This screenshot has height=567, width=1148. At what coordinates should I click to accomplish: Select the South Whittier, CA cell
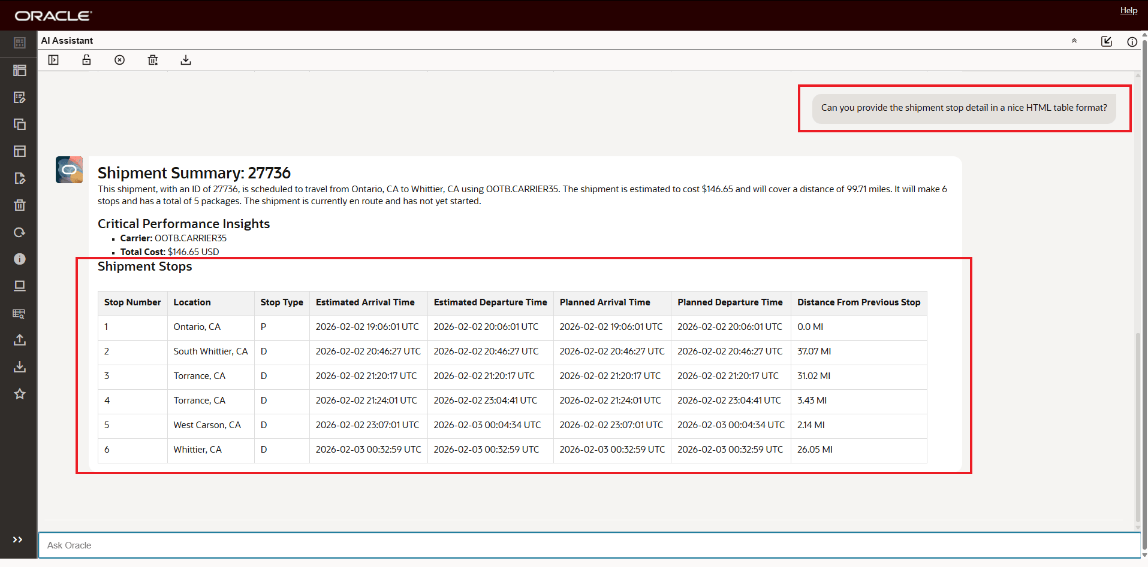tap(210, 351)
